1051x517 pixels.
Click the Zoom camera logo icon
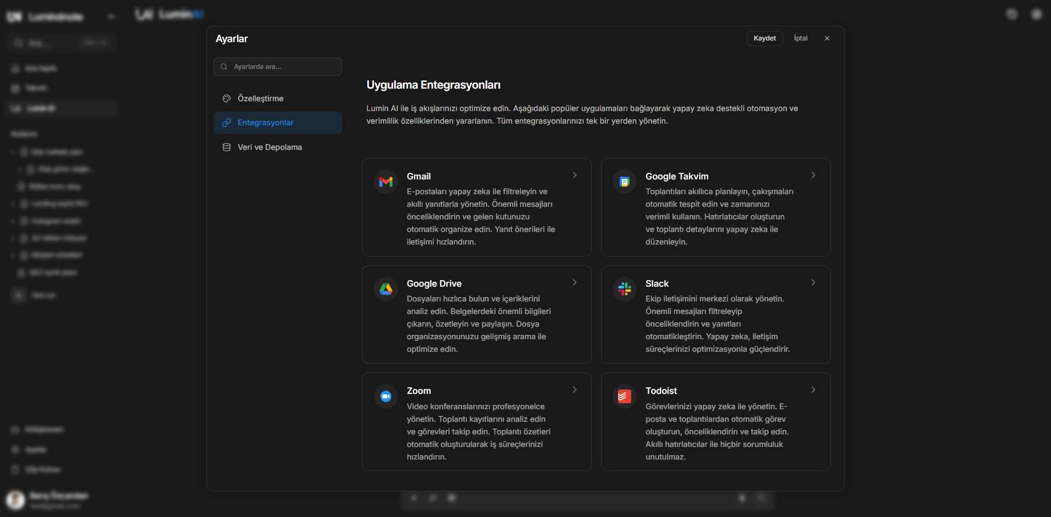(386, 396)
